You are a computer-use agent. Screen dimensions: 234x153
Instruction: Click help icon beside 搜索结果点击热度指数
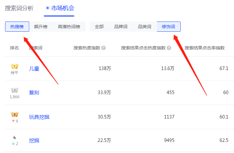tap(169, 48)
